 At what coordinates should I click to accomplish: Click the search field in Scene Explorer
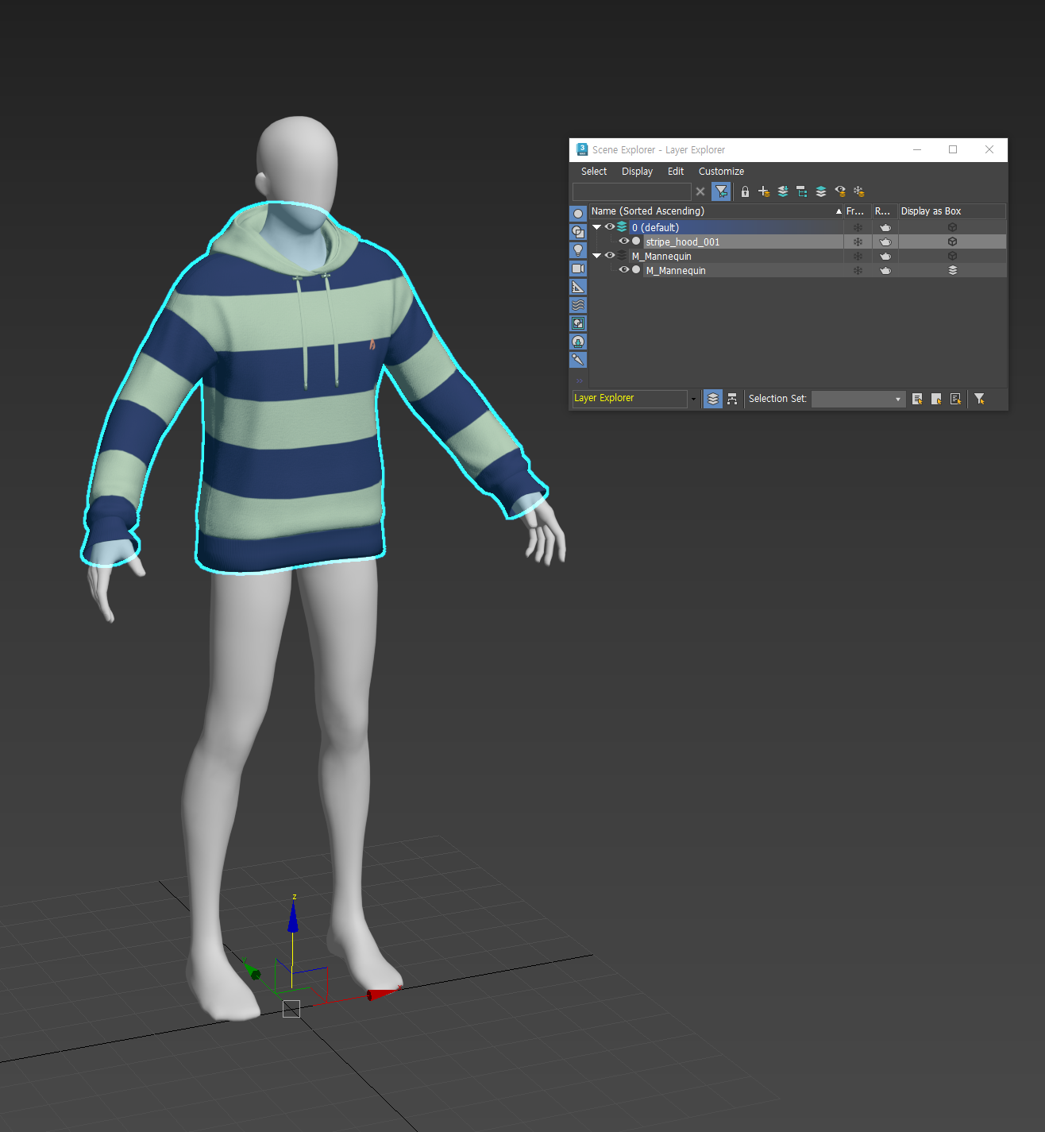click(x=631, y=191)
